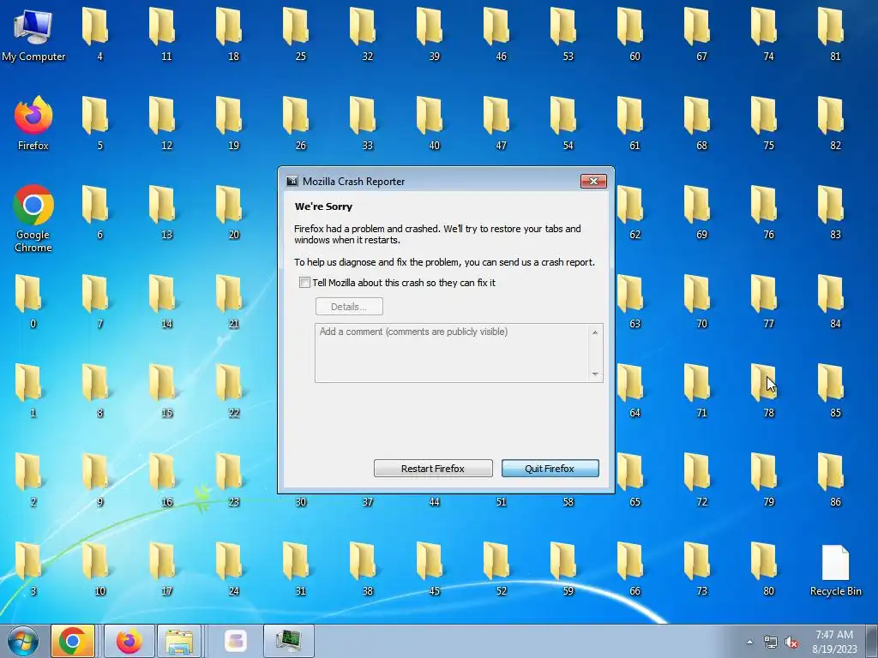Image resolution: width=878 pixels, height=658 pixels.
Task: Select the folder named 59
Action: (x=564, y=569)
